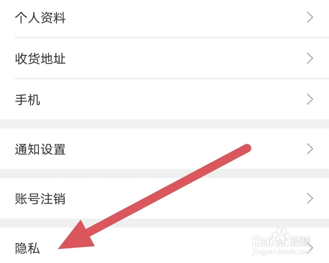The width and height of the screenshot is (329, 263).
Task: Tap the chevron at the end of 隐私 row
Action: pyautogui.click(x=311, y=248)
